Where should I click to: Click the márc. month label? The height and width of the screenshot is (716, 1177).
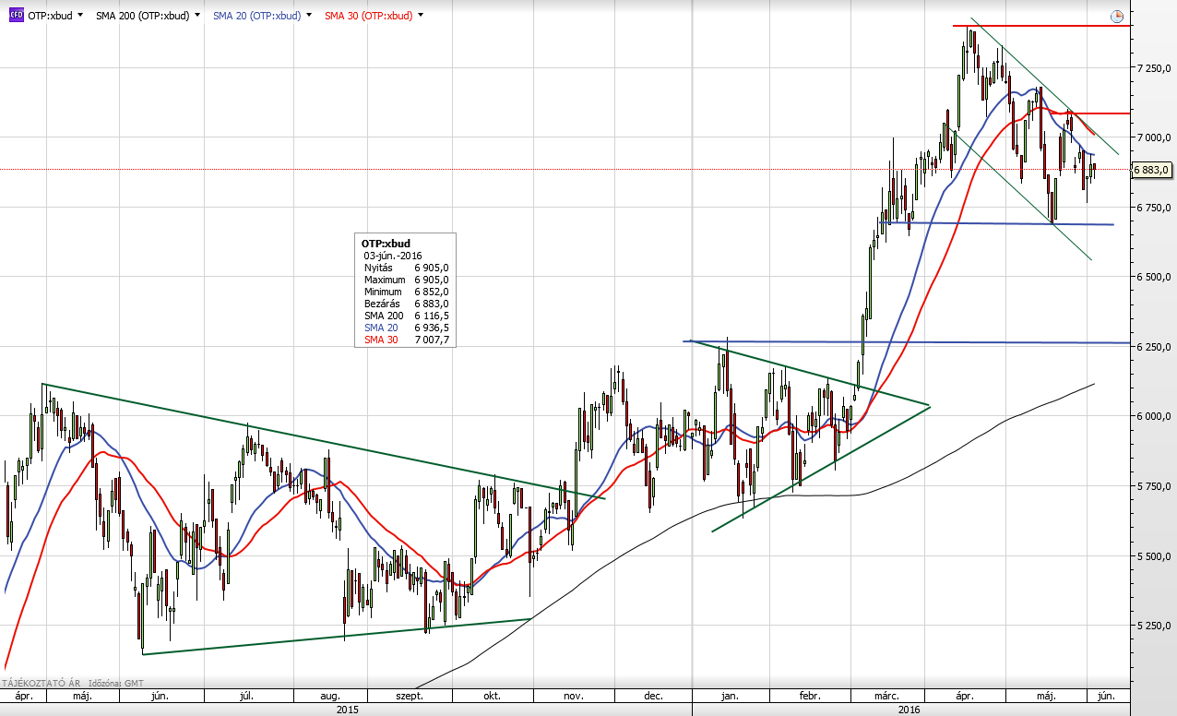(886, 696)
